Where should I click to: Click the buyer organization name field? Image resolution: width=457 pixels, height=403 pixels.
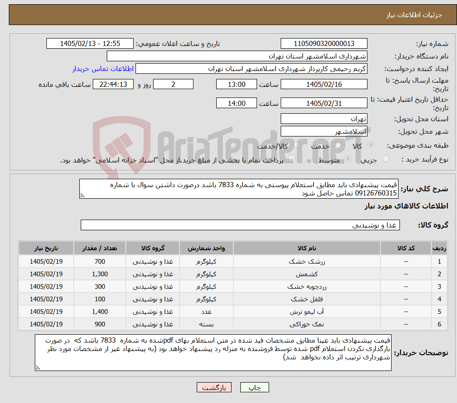(x=237, y=56)
